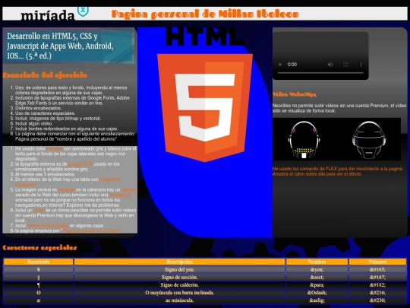Image resolution: width=410 pixels, height=308 pixels.
Task: Click the cell '&#167;'
Action: 377,277
